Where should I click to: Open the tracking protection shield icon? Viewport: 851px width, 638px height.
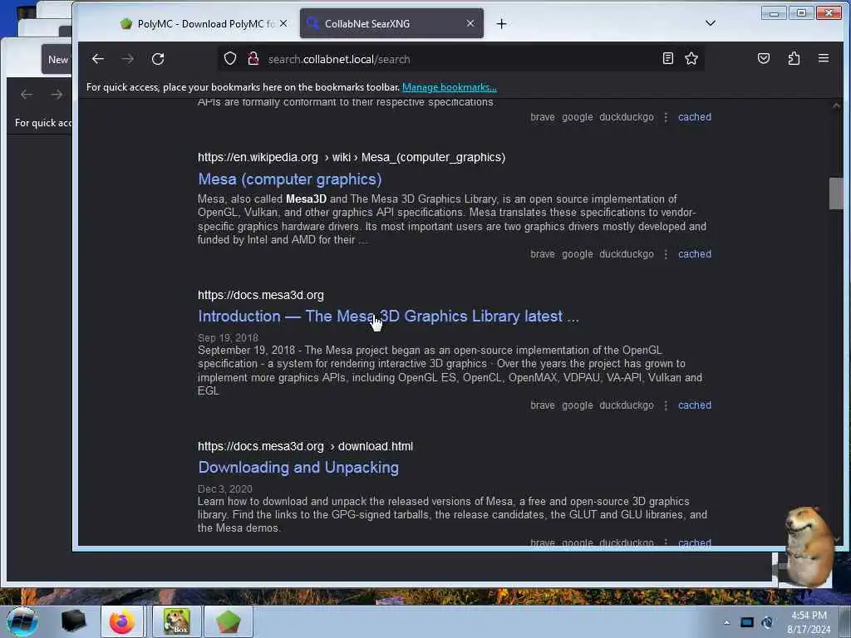click(x=230, y=59)
